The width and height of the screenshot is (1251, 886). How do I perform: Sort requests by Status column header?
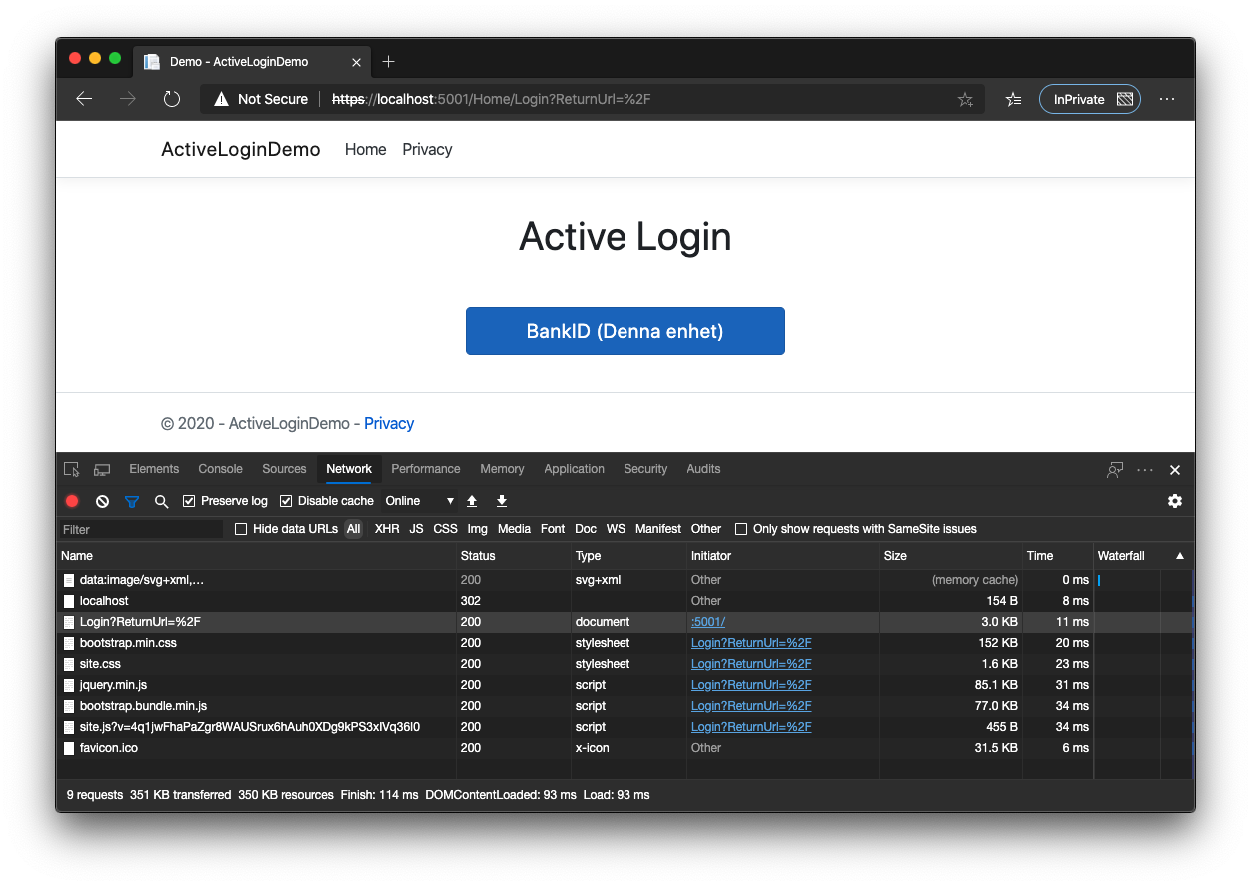click(514, 556)
